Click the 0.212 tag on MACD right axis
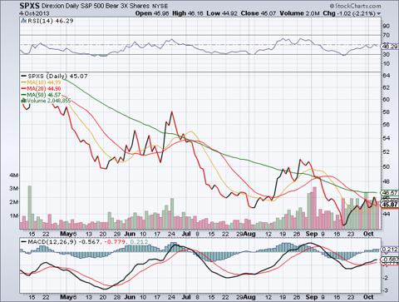Screen dimensions: 399x302 coord(390,250)
